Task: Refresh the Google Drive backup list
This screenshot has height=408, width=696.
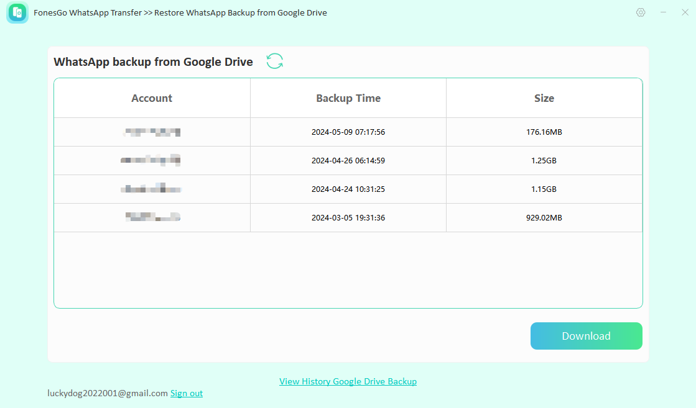Action: click(x=274, y=61)
